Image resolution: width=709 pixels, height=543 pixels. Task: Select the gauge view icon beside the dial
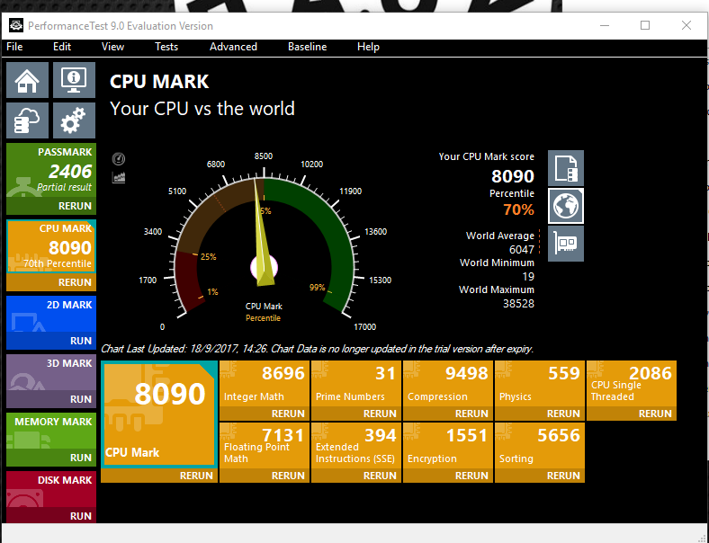119,159
